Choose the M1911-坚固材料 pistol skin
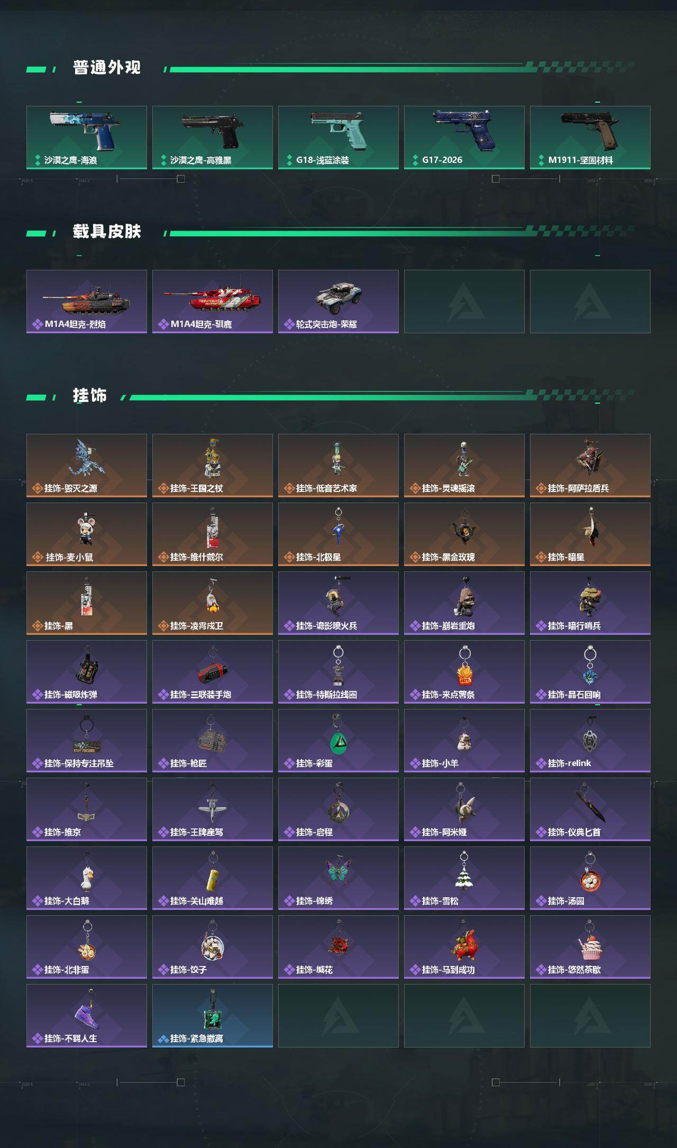 point(590,138)
